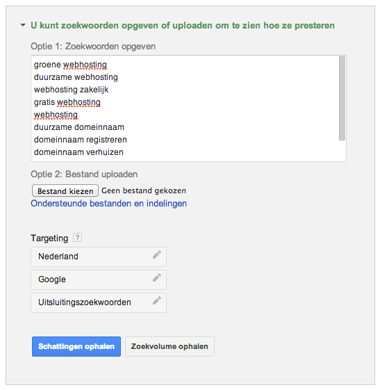Select the Nederland targeting field
Screen dimensions: 380x390
click(99, 257)
